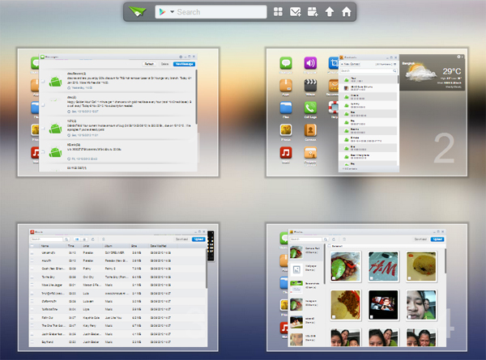Click the upload arrow in the top toolbar
This screenshot has width=486, height=360.
[329, 12]
